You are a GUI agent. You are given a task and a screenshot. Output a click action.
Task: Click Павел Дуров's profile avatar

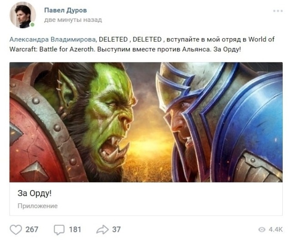[x=23, y=15]
